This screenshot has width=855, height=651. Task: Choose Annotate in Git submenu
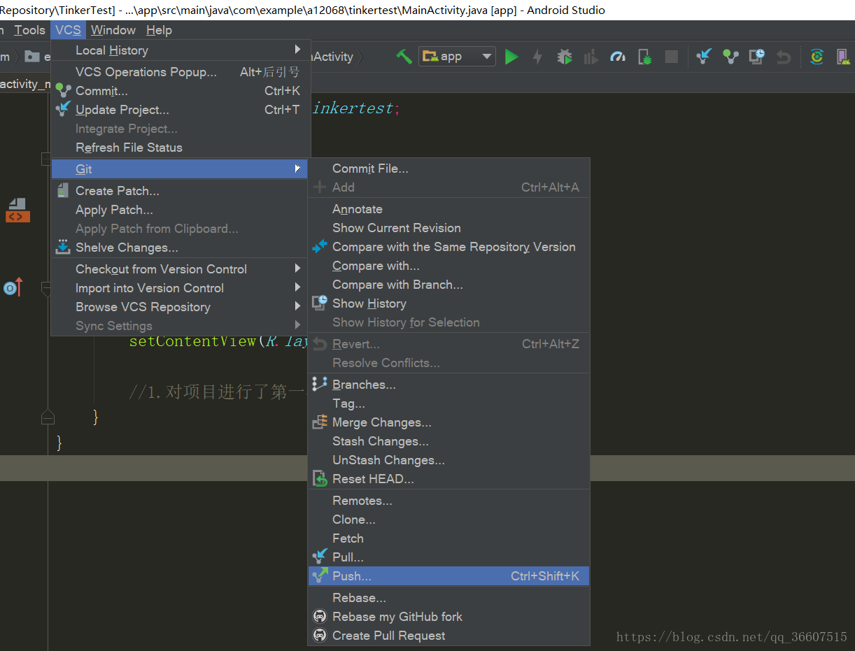[449, 209]
